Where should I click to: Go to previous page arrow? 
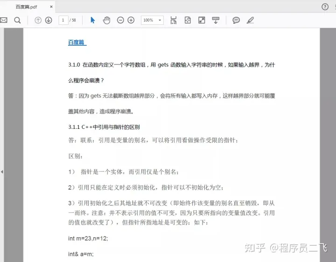[38, 21]
